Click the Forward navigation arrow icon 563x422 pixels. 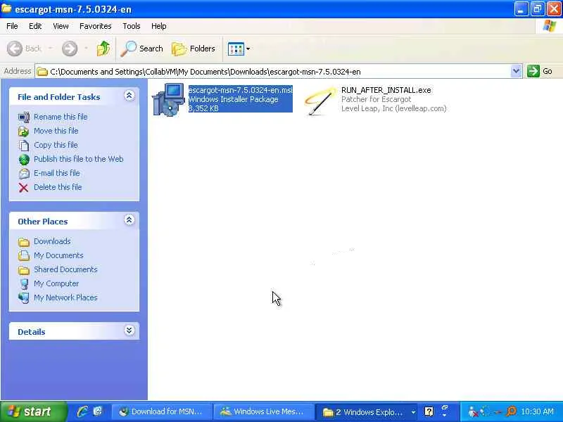[70, 49]
